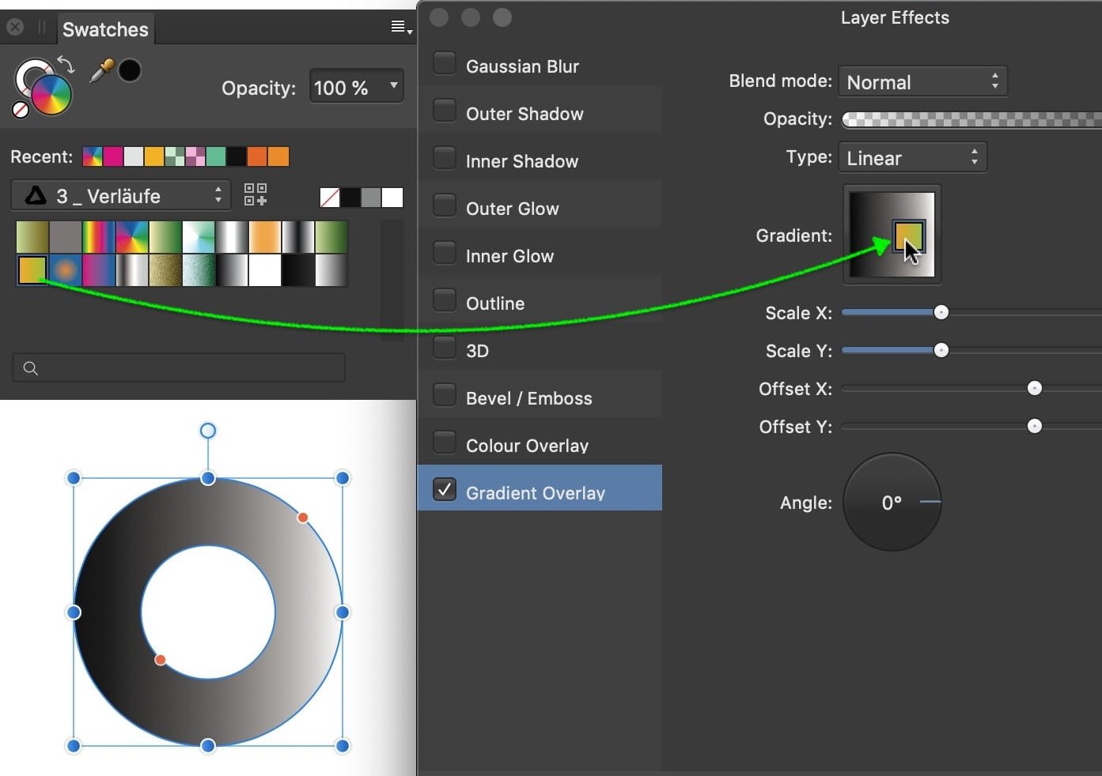Click the 'no fill' diagonal-line swatch icon
Image resolution: width=1102 pixels, height=776 pixels.
coord(329,197)
